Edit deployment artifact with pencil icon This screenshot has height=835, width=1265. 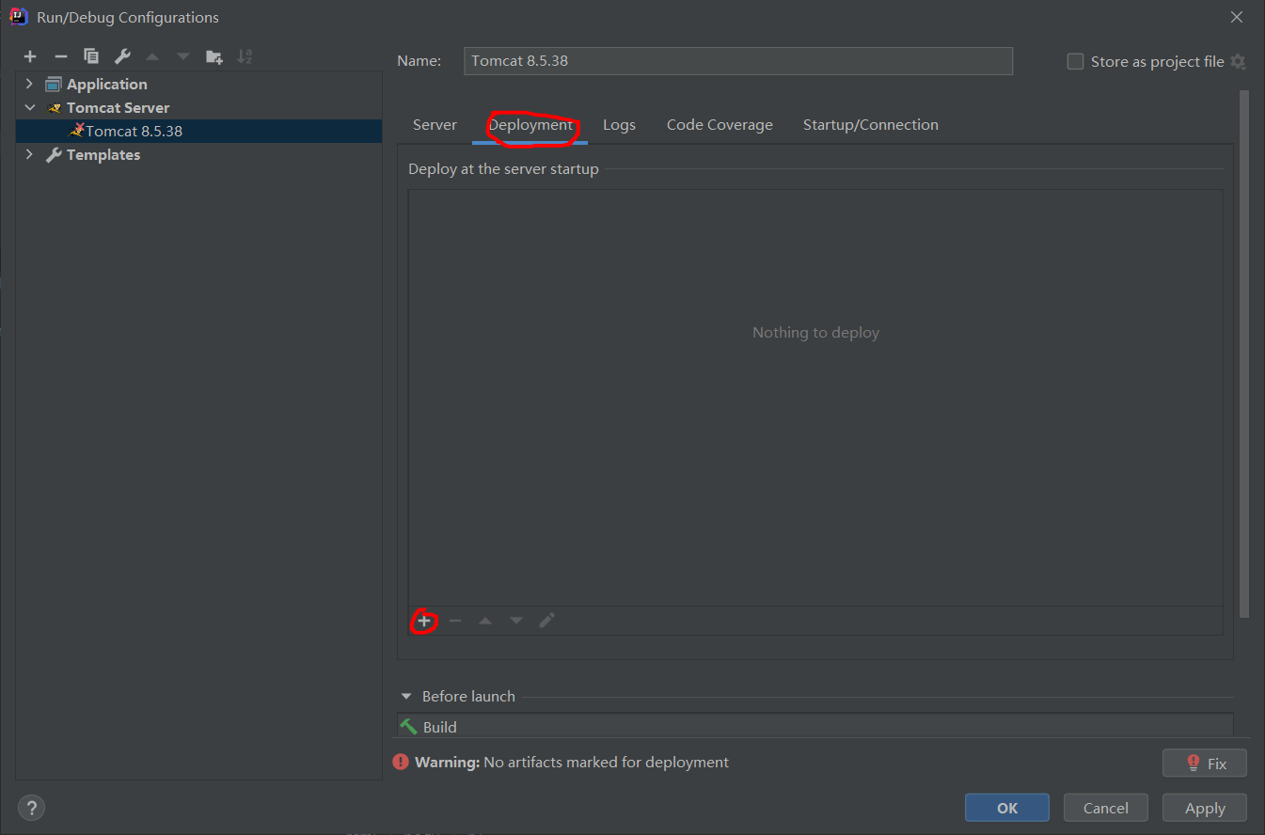point(547,621)
